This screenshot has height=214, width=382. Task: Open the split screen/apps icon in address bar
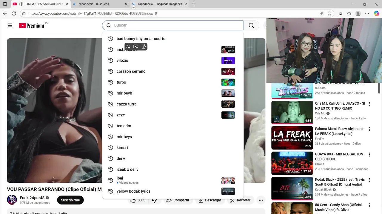[x=321, y=13]
